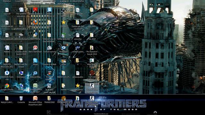
Task: Launch NFS Hot Pursuit 2 shortcut
Action: (21, 35)
